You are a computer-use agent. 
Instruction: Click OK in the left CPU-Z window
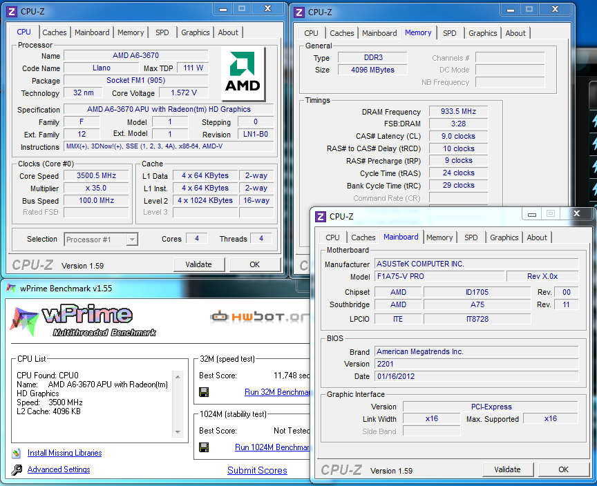click(x=255, y=264)
